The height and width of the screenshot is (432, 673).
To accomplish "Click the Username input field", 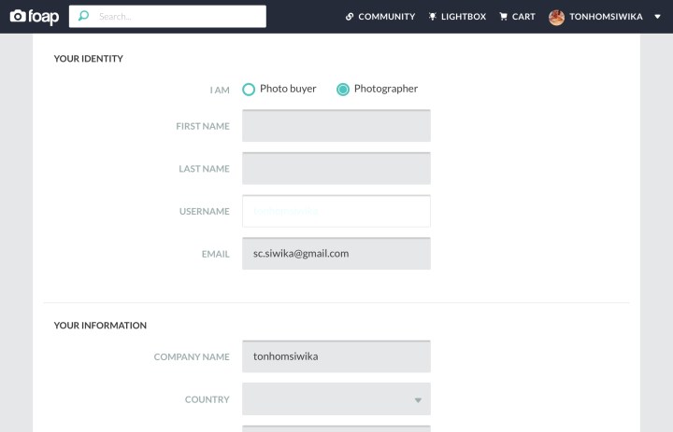I will point(336,211).
